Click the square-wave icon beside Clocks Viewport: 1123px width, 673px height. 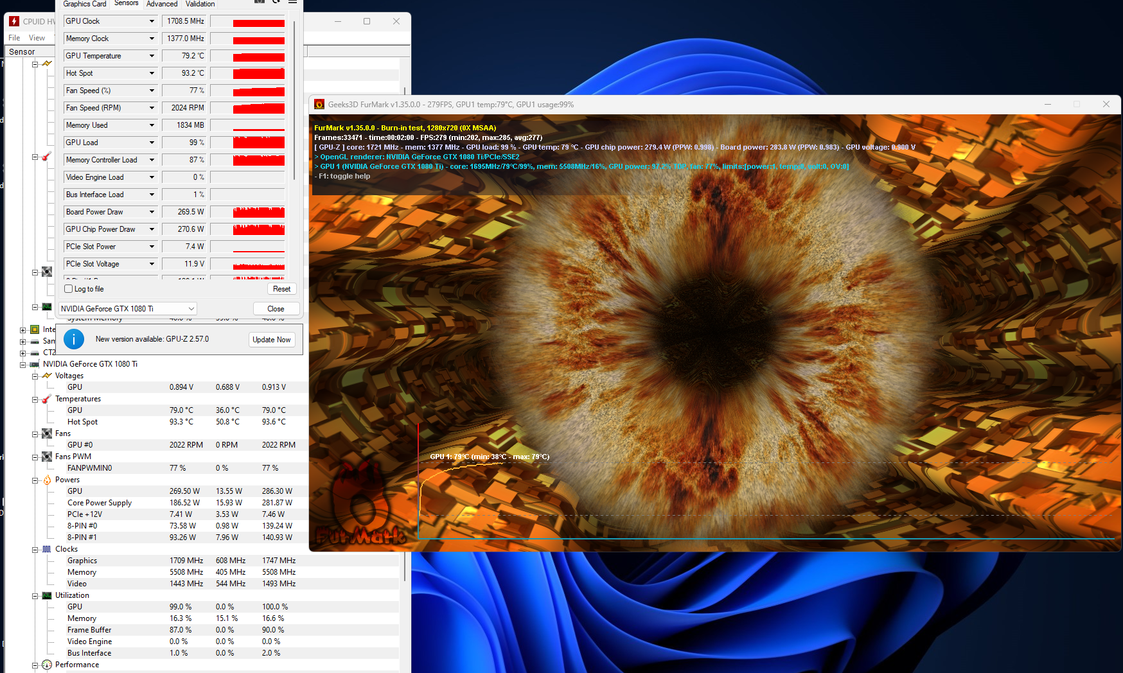(x=47, y=549)
